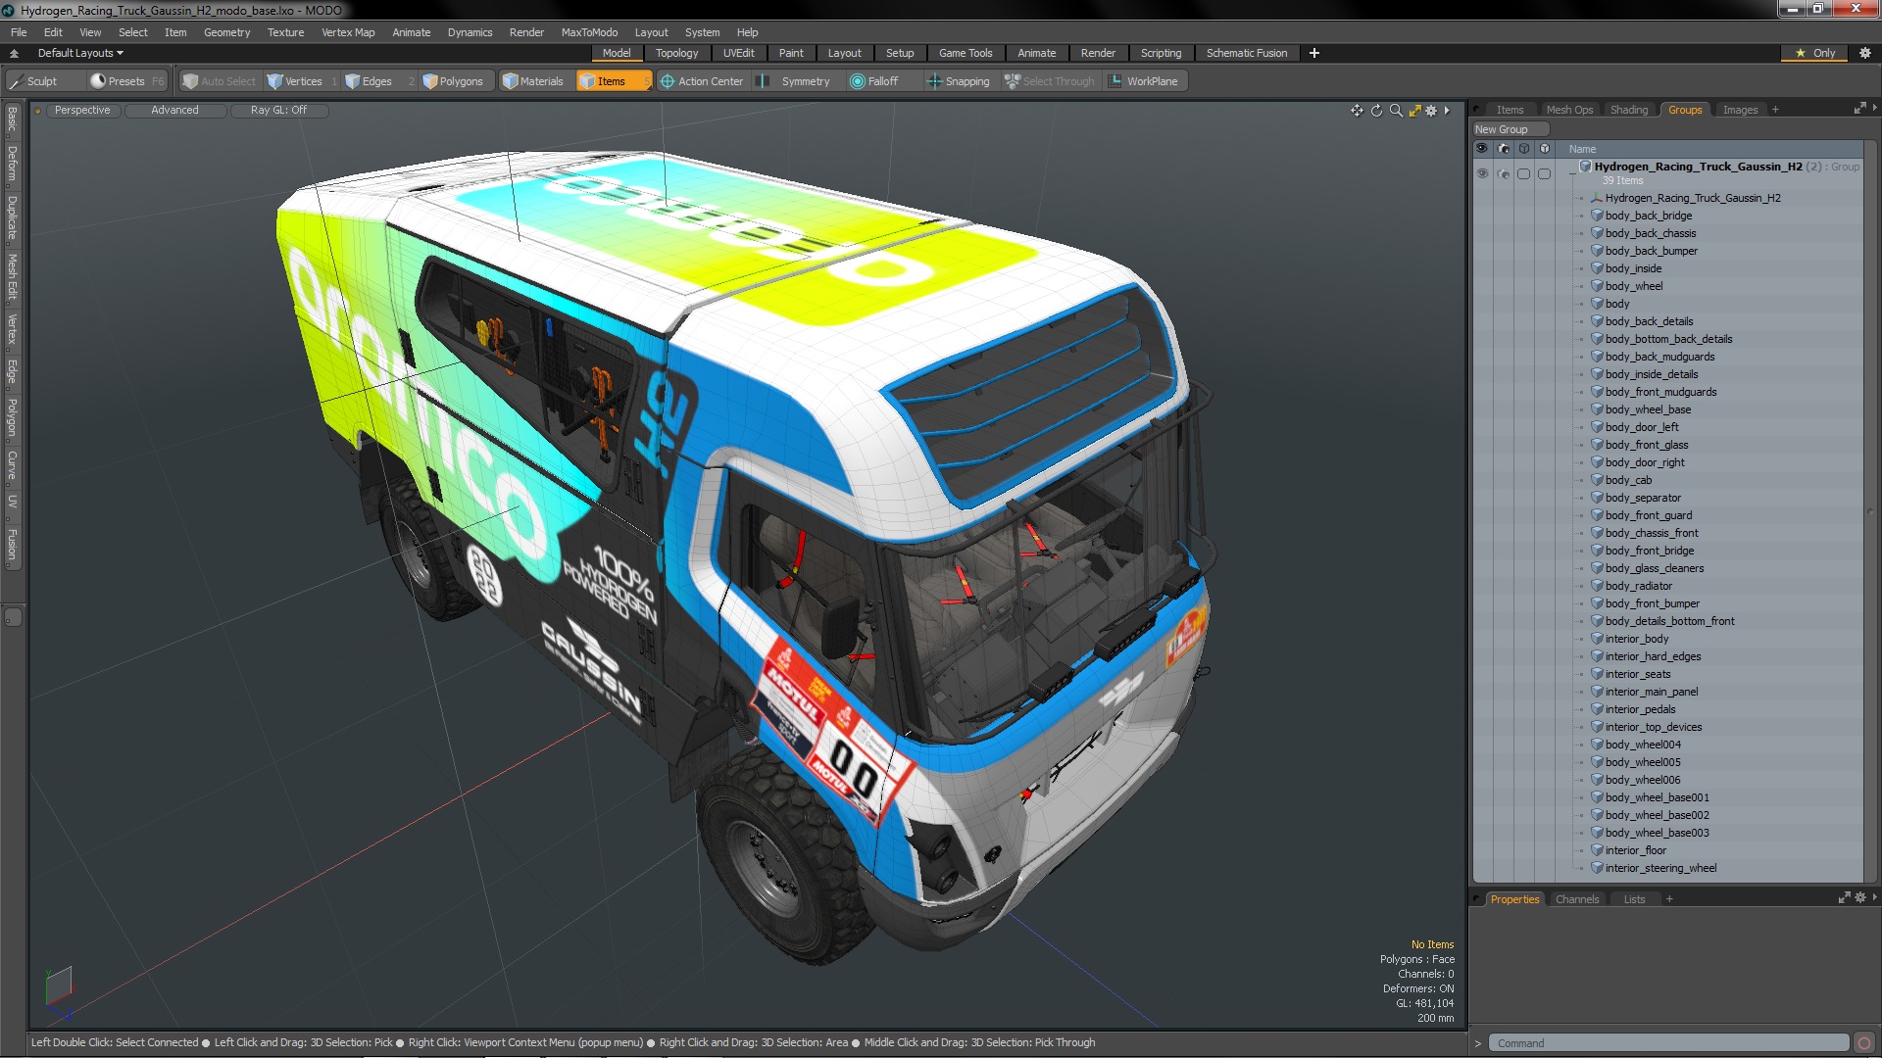Open the viewport settings gear

pyautogui.click(x=1431, y=111)
